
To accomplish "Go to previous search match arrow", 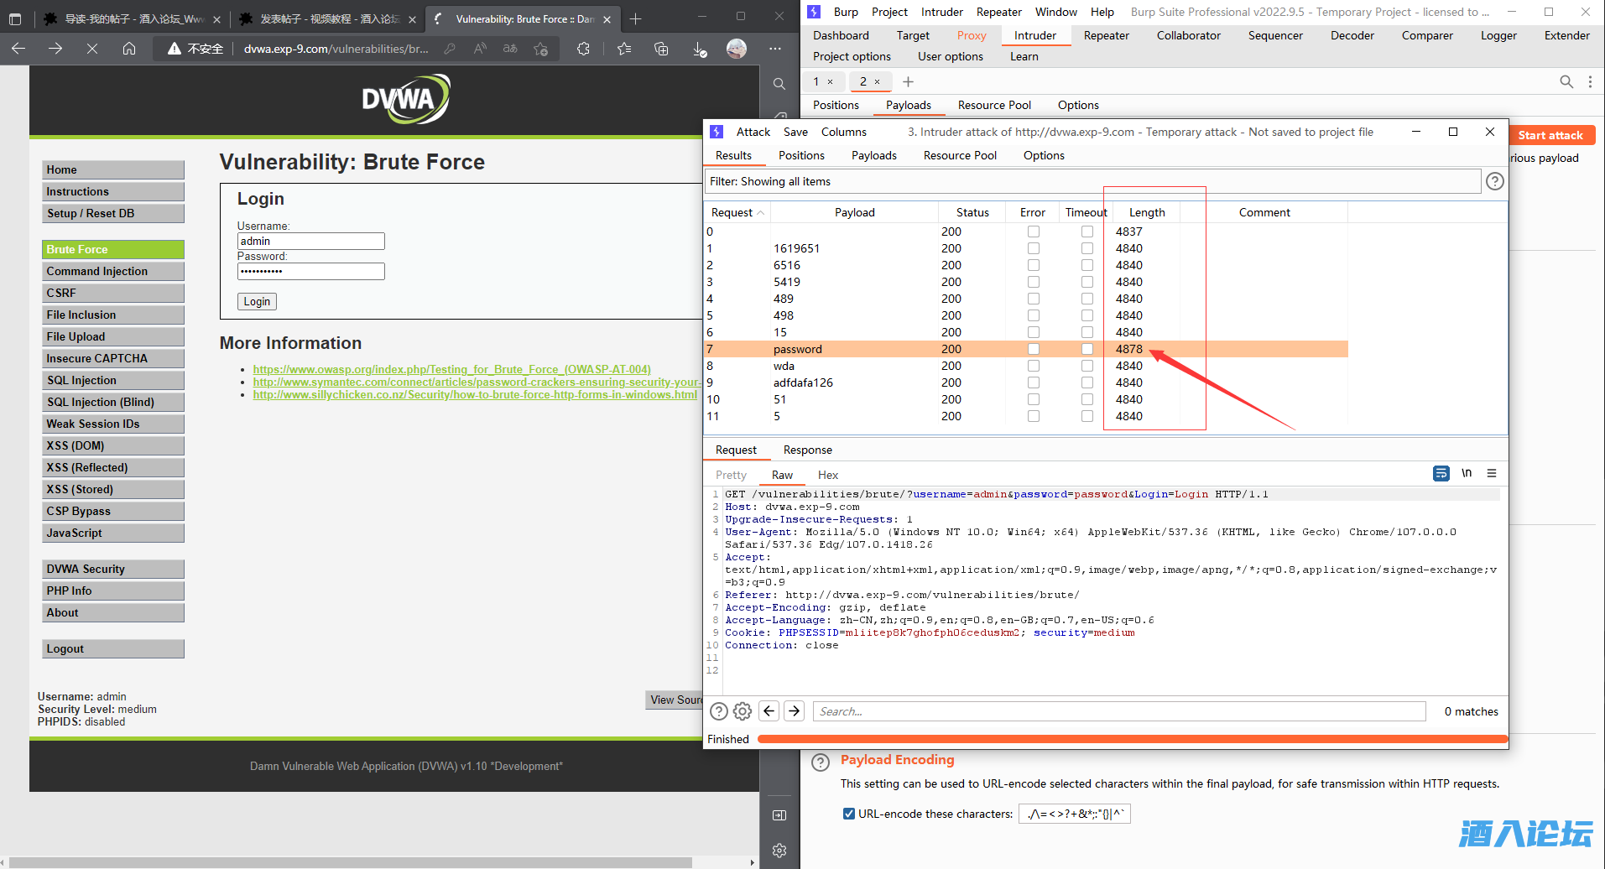I will pos(769,711).
